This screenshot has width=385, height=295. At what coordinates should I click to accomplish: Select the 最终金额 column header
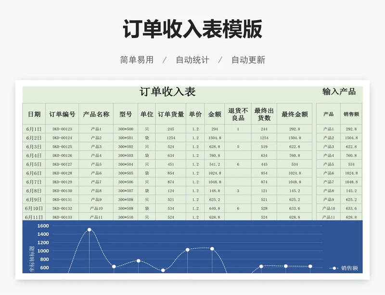[295, 114]
